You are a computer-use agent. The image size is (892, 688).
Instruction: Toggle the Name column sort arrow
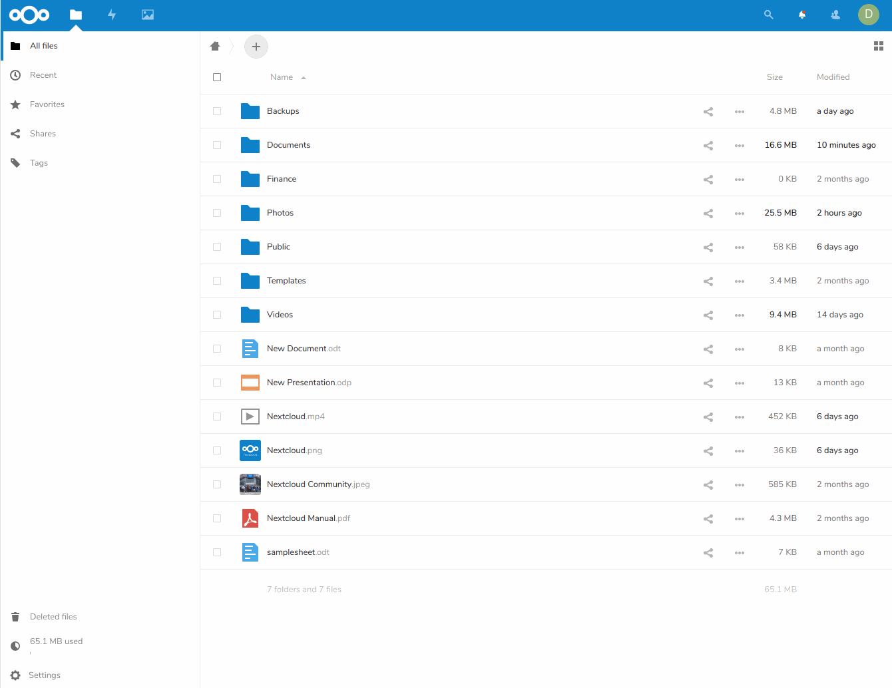(304, 77)
